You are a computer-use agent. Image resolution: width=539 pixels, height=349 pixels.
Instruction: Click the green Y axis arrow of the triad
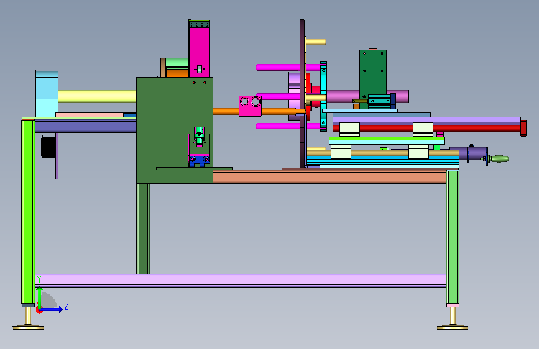40,297
